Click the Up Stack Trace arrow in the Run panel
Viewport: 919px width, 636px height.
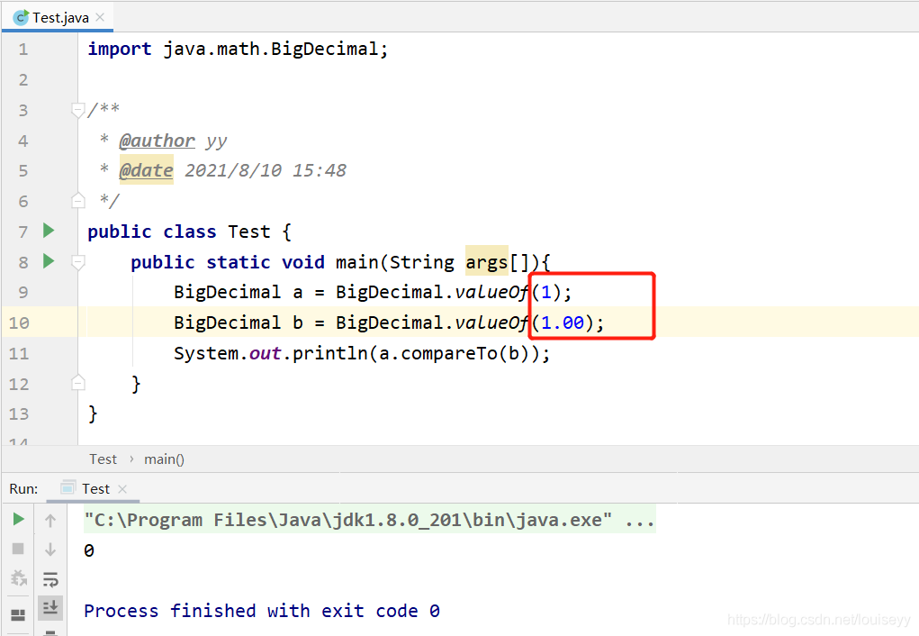[50, 520]
